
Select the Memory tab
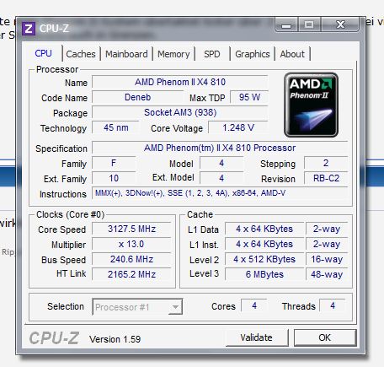pyautogui.click(x=173, y=54)
